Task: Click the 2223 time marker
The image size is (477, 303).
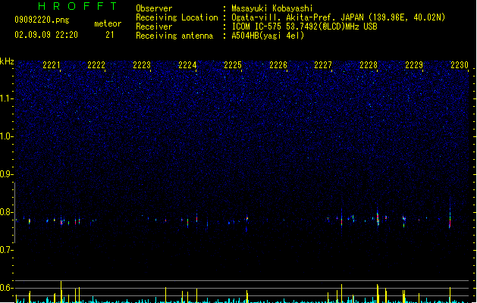Action: (x=142, y=65)
